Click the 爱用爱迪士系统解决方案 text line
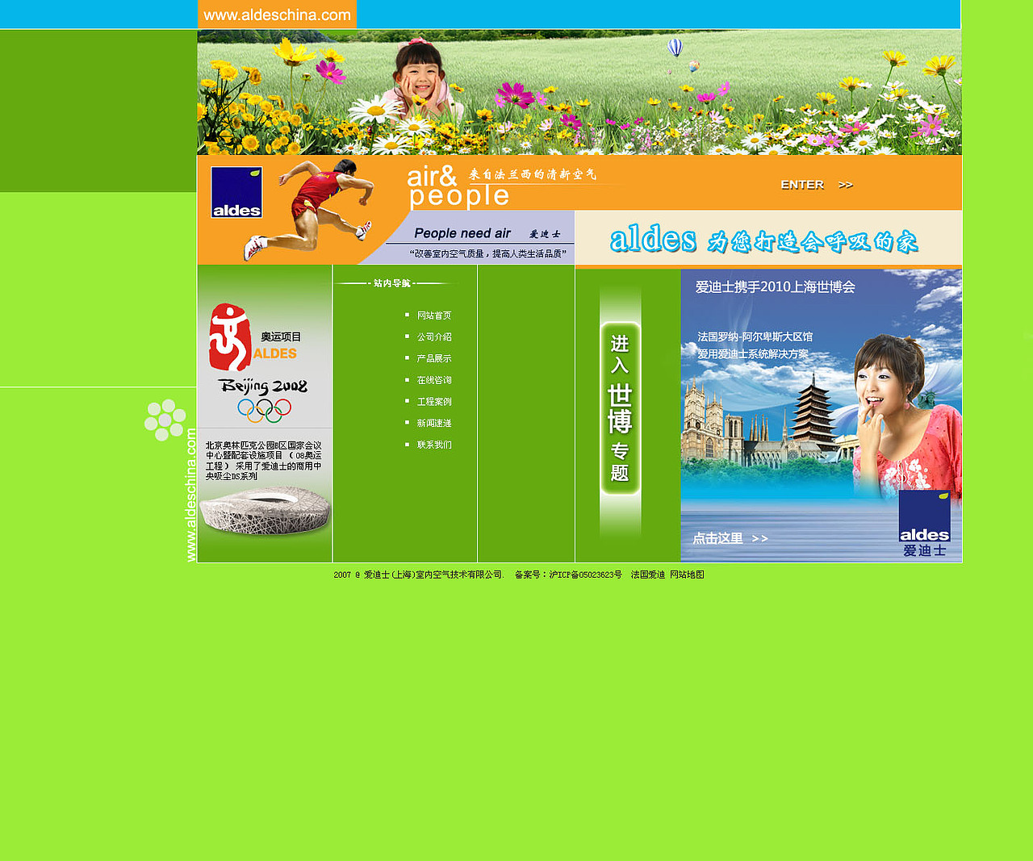This screenshot has width=1033, height=861. click(x=753, y=354)
